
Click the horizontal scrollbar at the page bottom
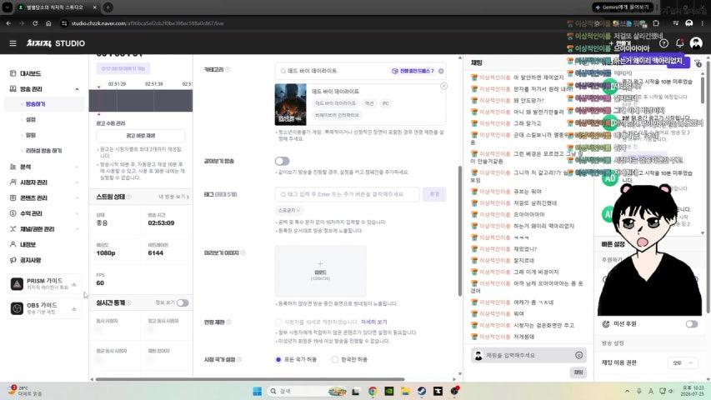pyautogui.click(x=250, y=379)
